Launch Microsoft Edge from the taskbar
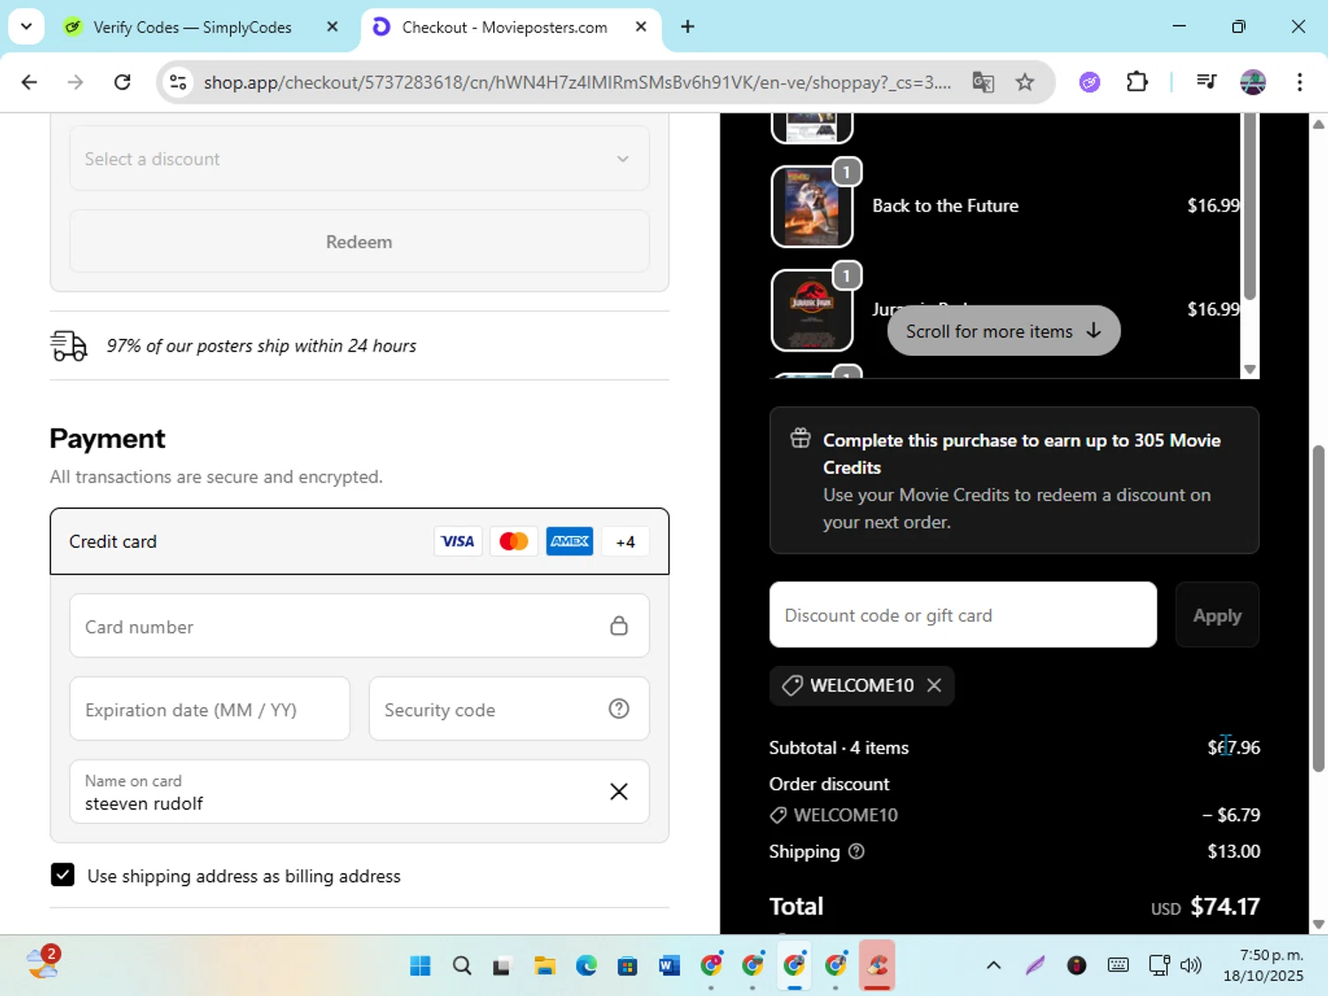 (x=586, y=965)
